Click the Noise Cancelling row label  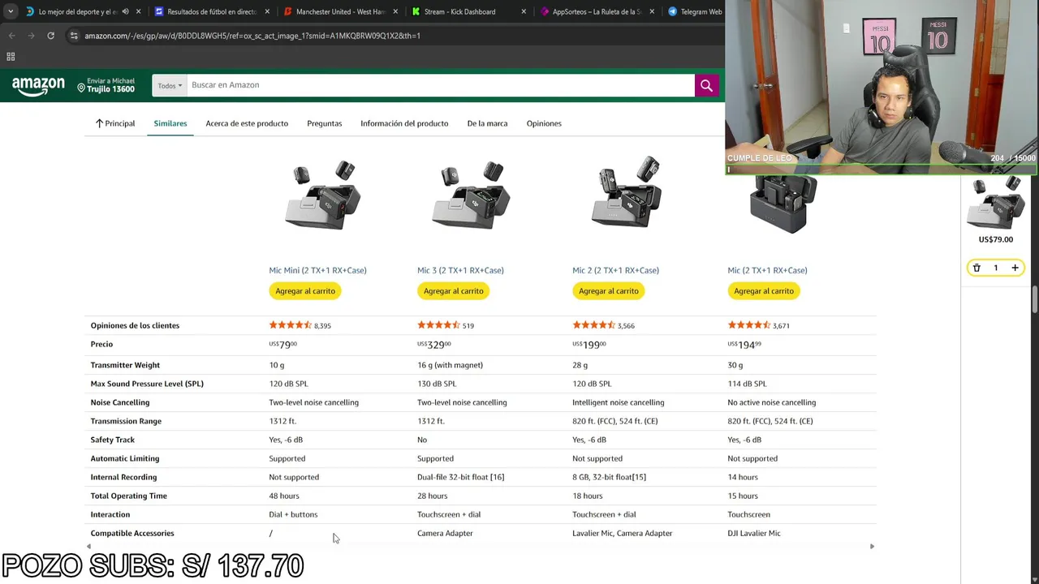[x=120, y=402]
